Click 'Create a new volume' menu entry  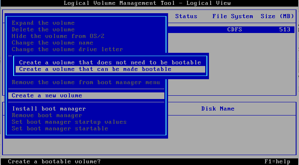47,96
